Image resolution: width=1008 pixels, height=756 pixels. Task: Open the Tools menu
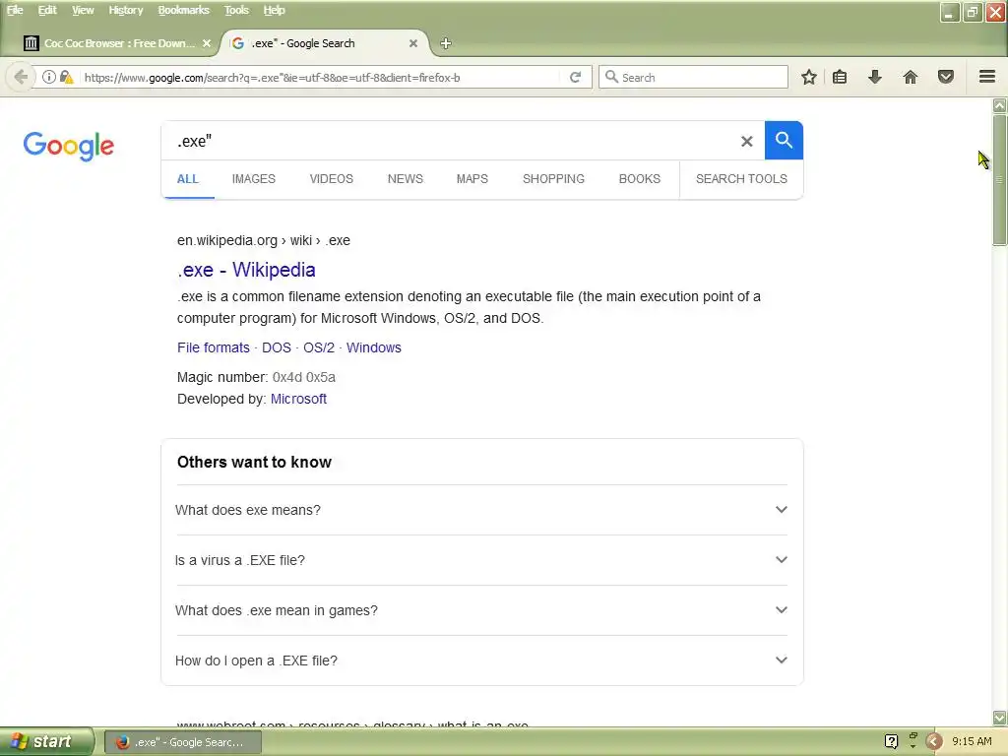coord(236,10)
